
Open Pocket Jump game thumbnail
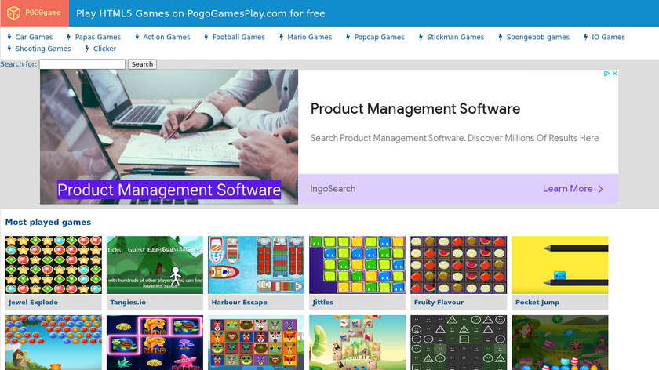point(560,265)
